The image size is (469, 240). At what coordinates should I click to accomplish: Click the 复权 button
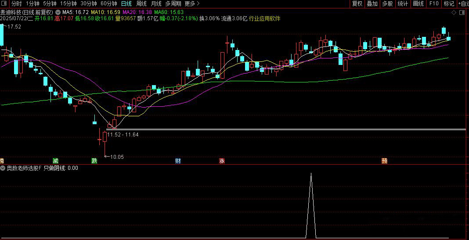pos(357,4)
